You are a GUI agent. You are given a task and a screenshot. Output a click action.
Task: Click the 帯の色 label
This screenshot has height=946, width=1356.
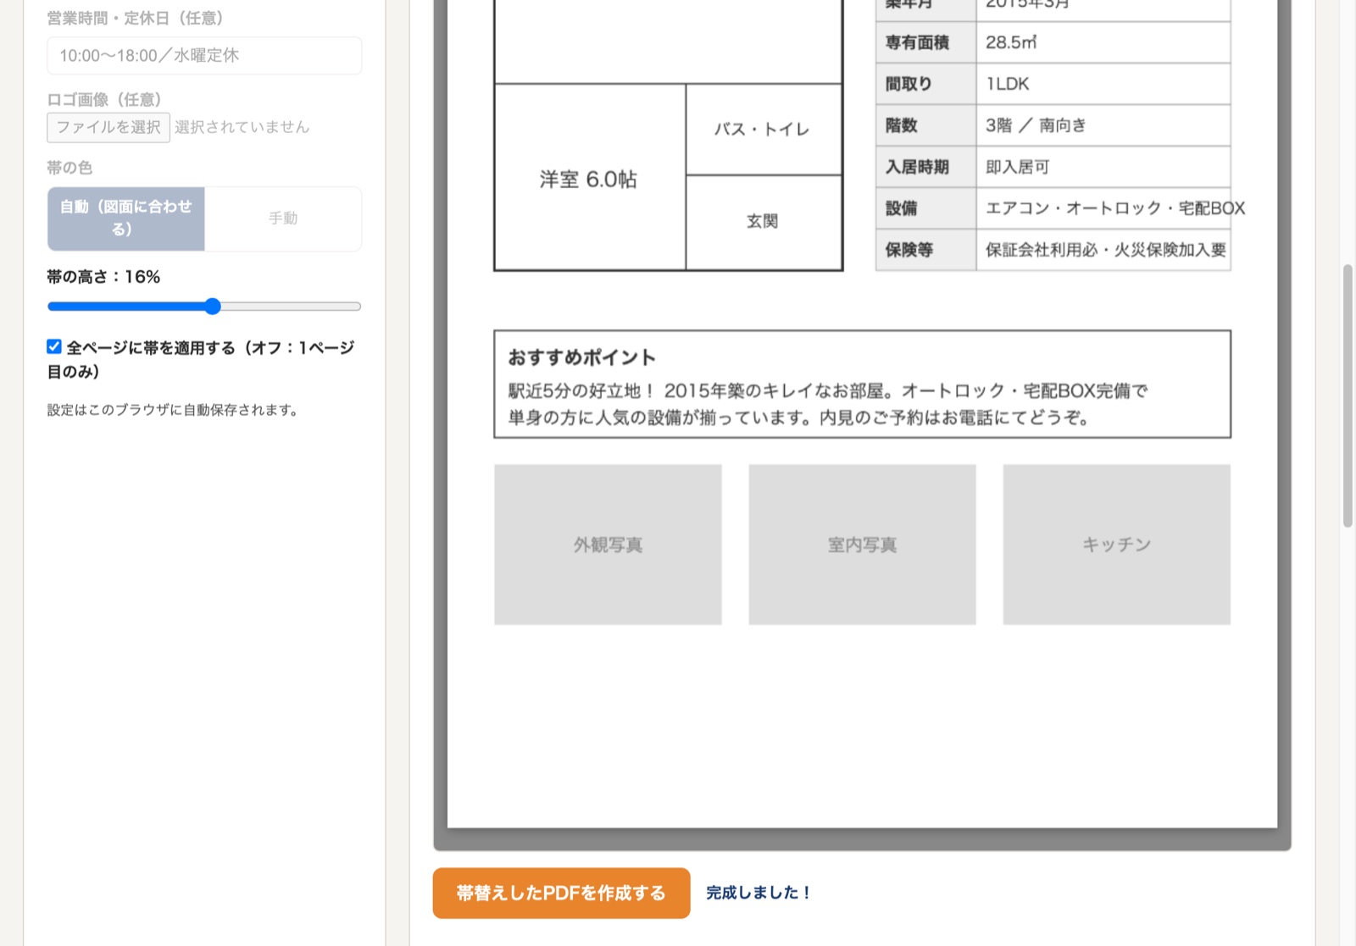[69, 168]
